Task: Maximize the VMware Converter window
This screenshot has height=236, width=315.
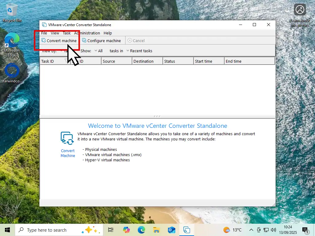Action: point(254,25)
